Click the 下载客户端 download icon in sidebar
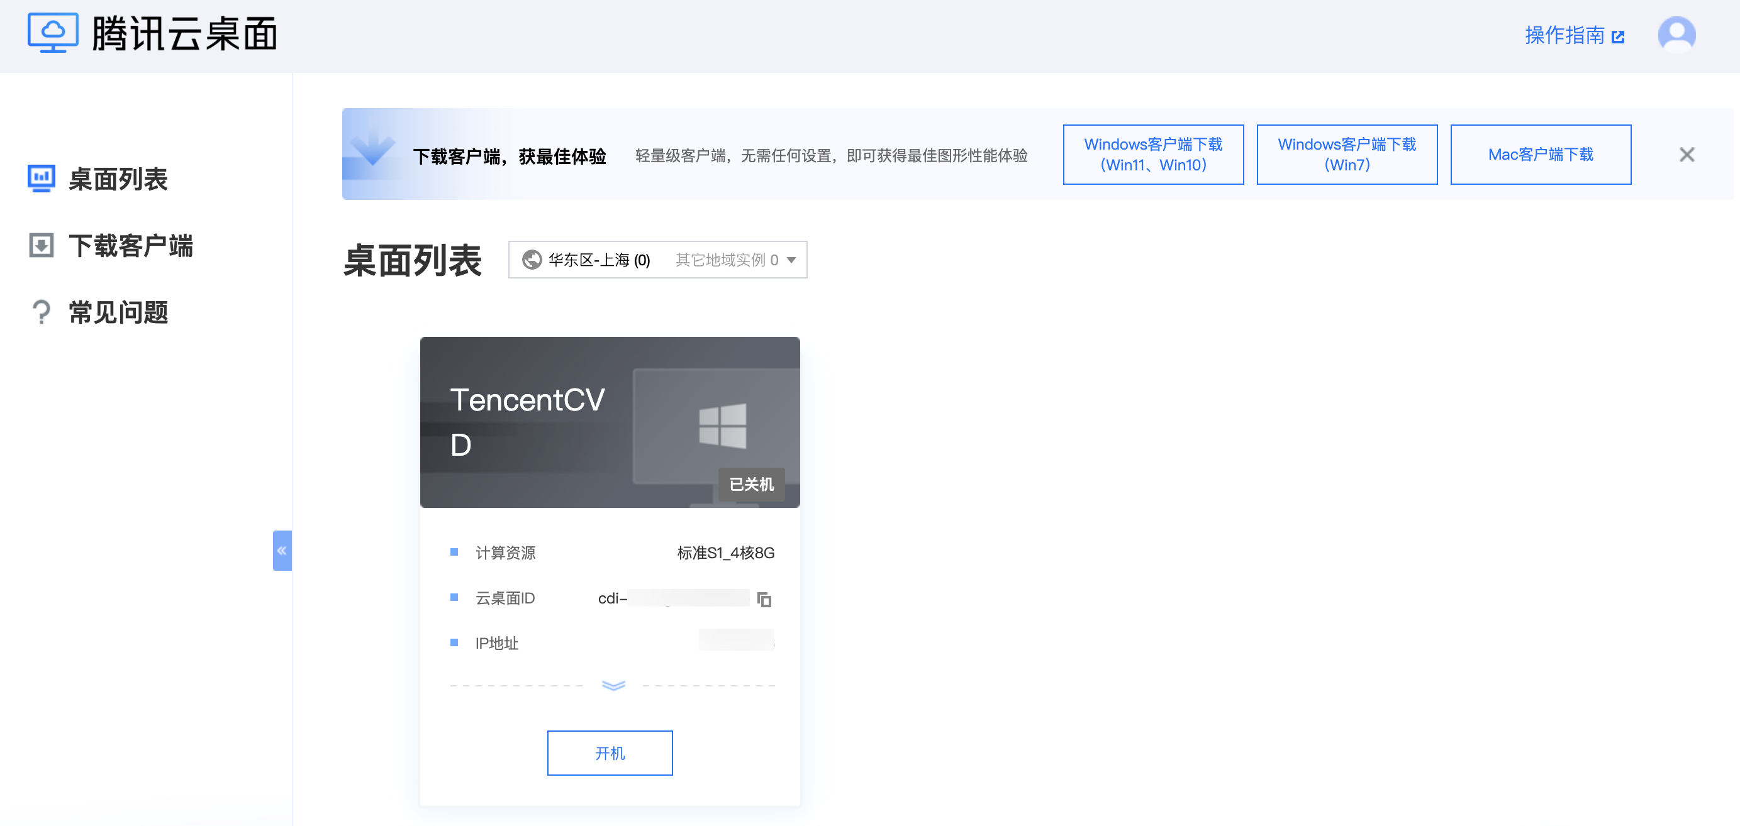1740x826 pixels. point(41,246)
